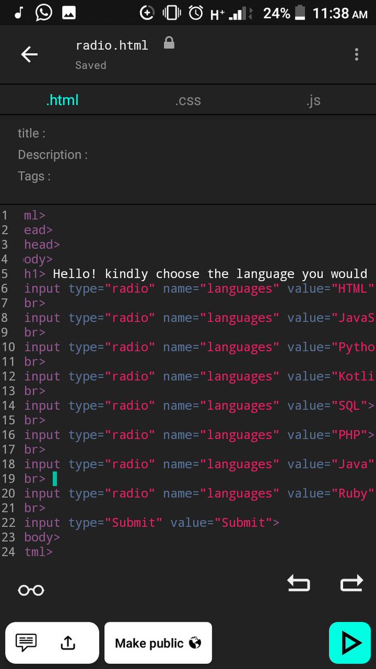Switch to the .html tab
Viewport: 376px width, 669px height.
pos(62,100)
